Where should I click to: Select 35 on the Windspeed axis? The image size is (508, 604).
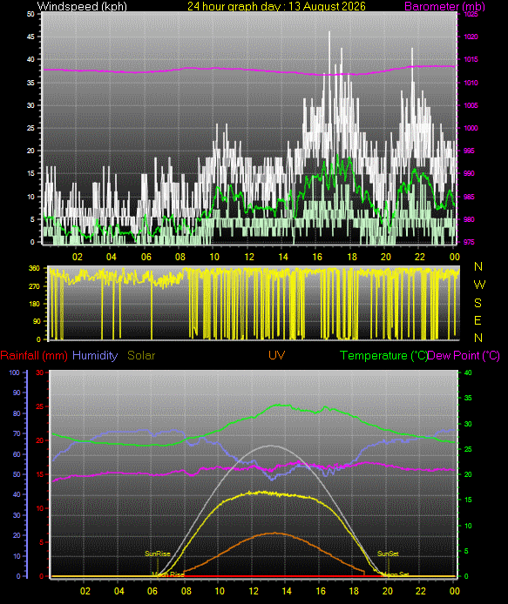[30, 83]
